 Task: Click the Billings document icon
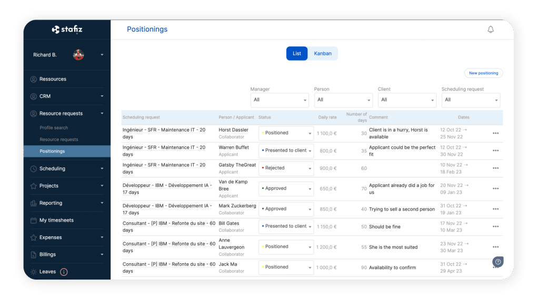[33, 255]
